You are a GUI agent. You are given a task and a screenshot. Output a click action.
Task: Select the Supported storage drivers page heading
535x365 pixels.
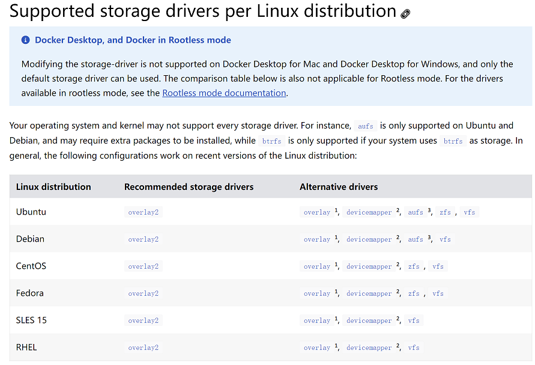[x=203, y=11]
